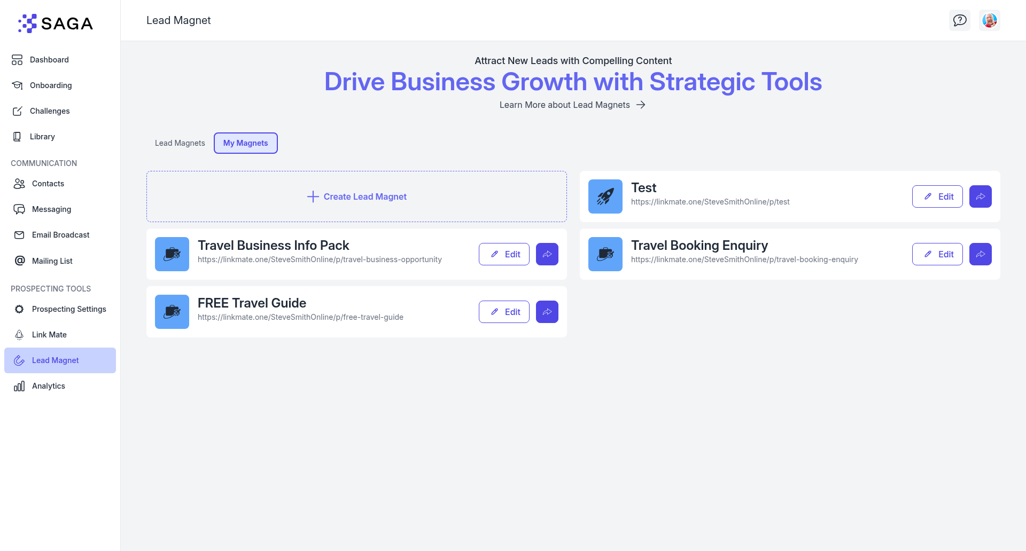Open Prospecting Settings from the sidebar
1026x551 pixels.
click(x=69, y=309)
